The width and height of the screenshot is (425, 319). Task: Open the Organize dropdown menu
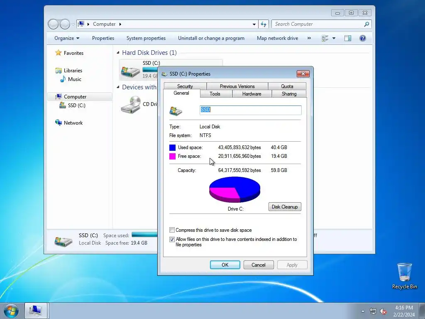pos(67,38)
